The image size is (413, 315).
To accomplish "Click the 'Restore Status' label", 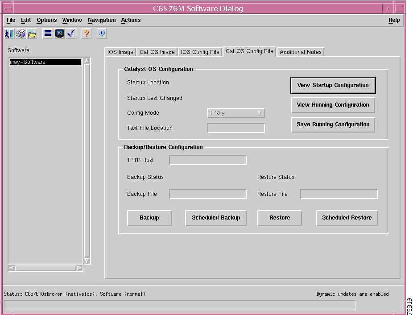I will (276, 177).
